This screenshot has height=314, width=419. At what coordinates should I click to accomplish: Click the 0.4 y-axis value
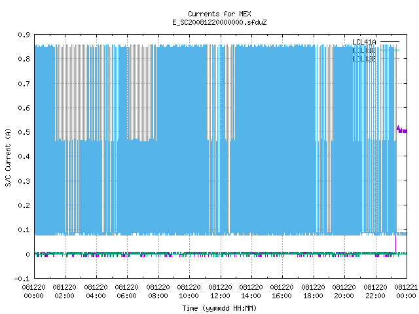[24, 156]
